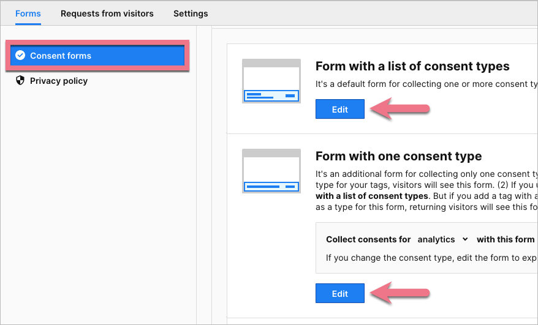Click the checkmark icon beside Consent forms
Image resolution: width=538 pixels, height=325 pixels.
coord(20,56)
